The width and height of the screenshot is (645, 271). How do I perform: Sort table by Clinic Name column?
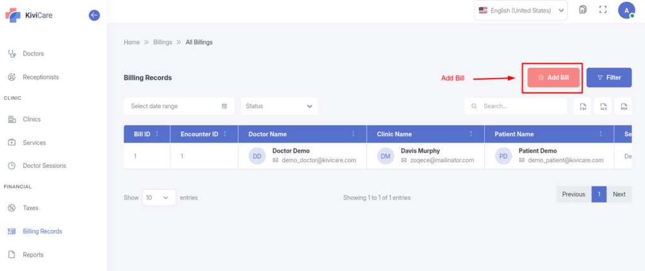pos(471,134)
